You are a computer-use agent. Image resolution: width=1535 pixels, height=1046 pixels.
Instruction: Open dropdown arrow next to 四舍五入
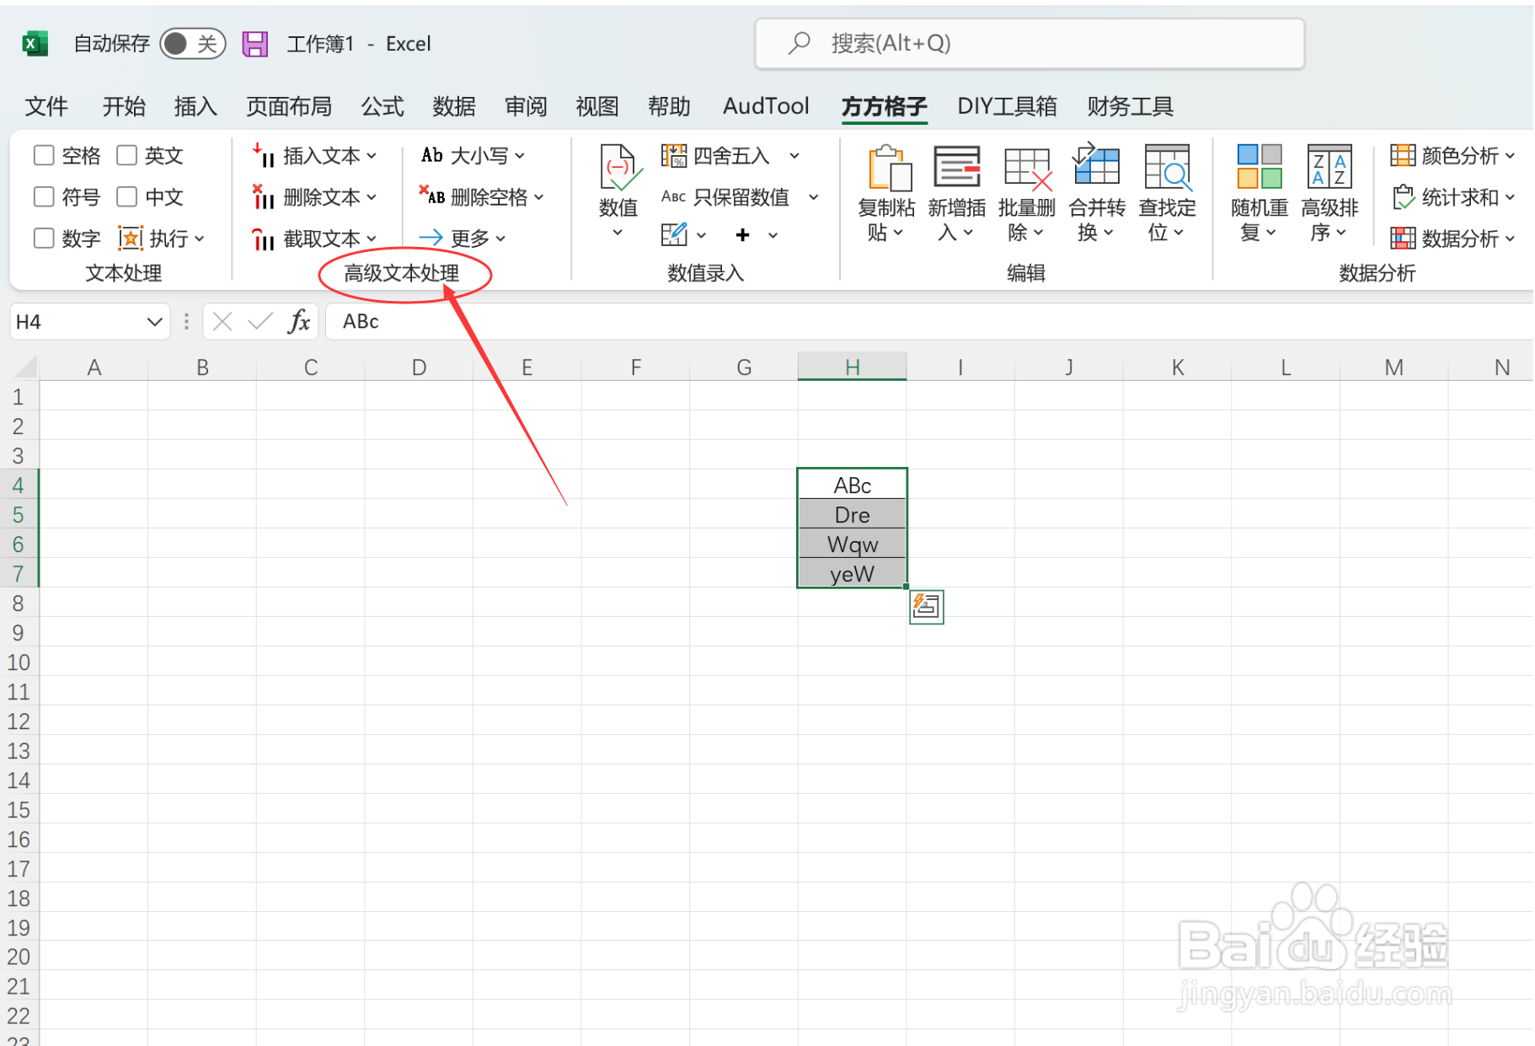coord(794,155)
